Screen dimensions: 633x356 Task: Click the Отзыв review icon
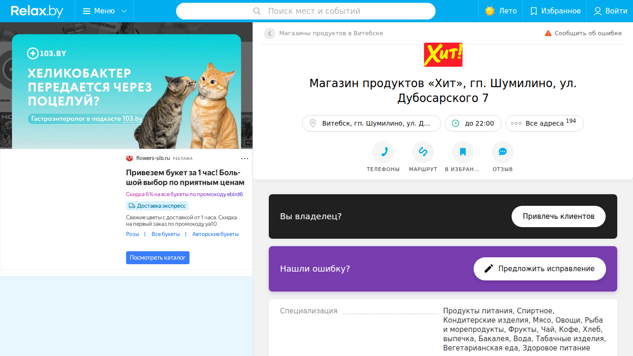[x=503, y=152]
